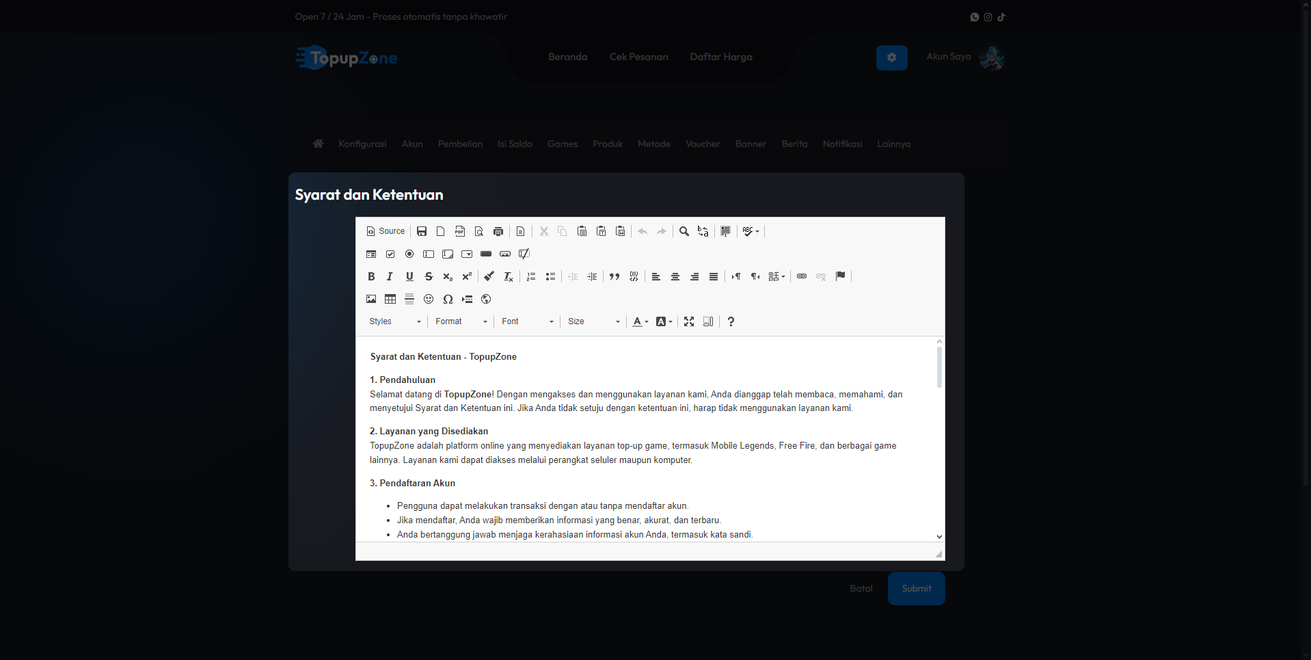Screen dimensions: 1311x660
Task: Insert a text field form element
Action: (x=429, y=254)
